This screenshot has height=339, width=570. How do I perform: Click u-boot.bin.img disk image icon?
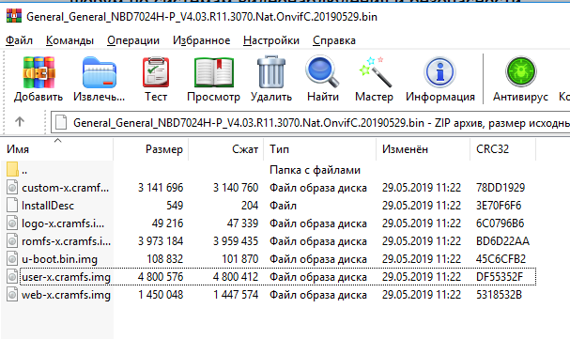tap(12, 258)
